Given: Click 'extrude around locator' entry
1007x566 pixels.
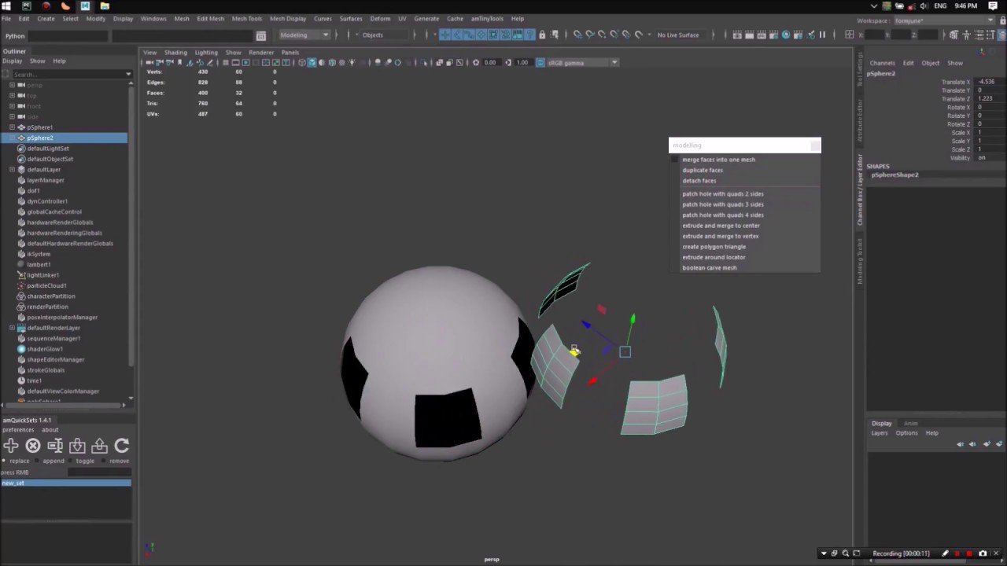Looking at the screenshot, I should pos(714,257).
